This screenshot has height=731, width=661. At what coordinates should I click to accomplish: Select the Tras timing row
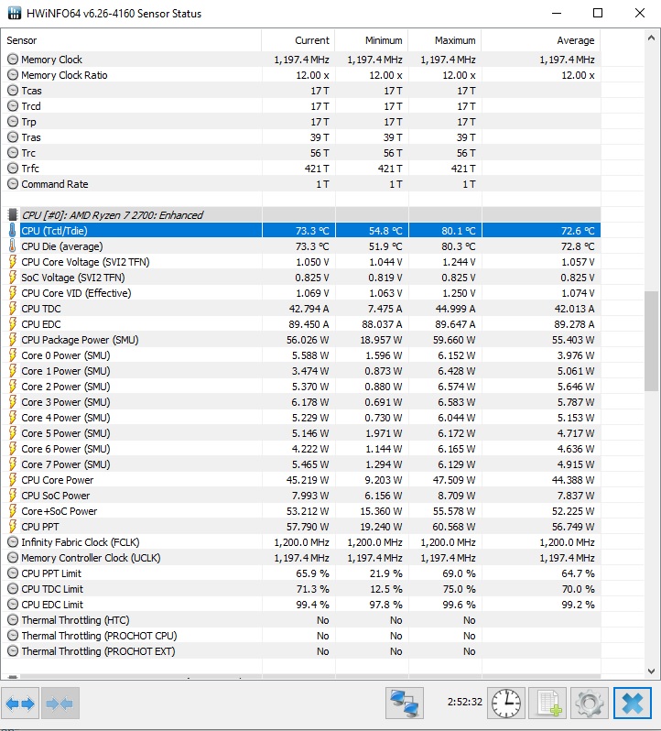point(300,137)
